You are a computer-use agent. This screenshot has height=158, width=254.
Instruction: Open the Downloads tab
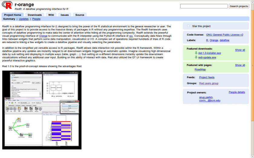(34, 15)
